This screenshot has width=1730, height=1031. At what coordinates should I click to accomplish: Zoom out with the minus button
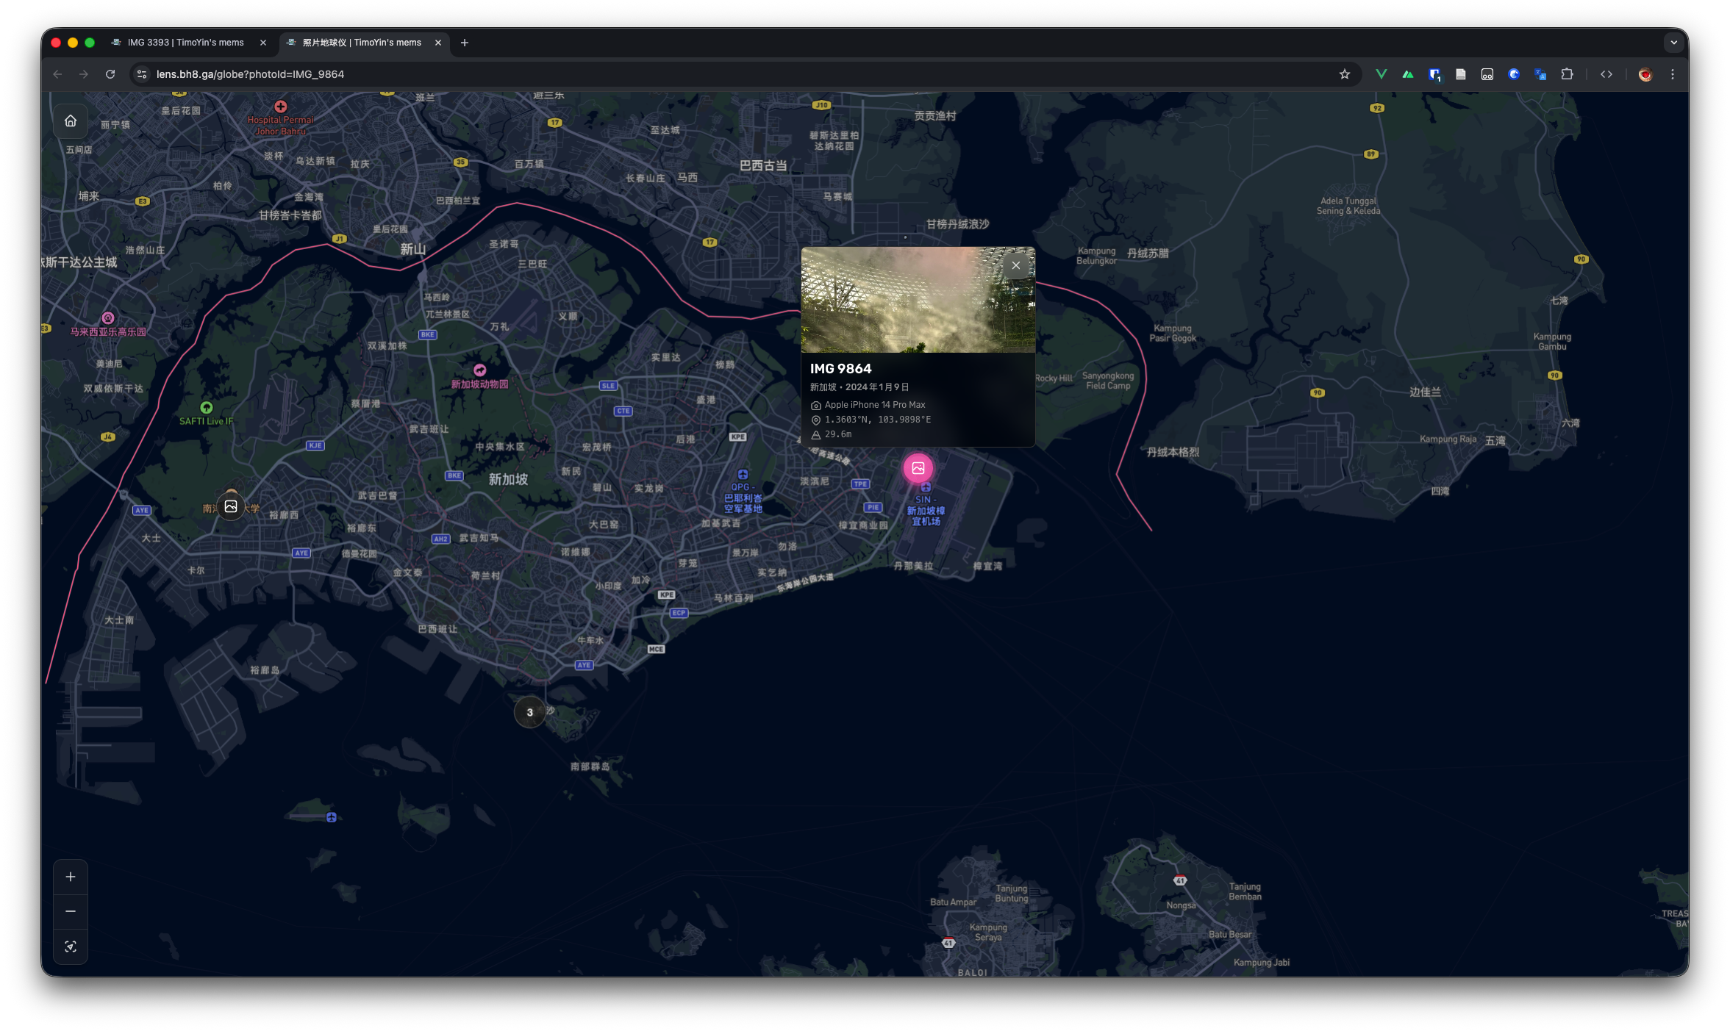click(x=71, y=911)
